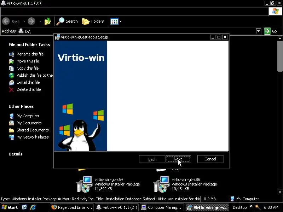Click Publish this file to the Web

tap(35, 75)
